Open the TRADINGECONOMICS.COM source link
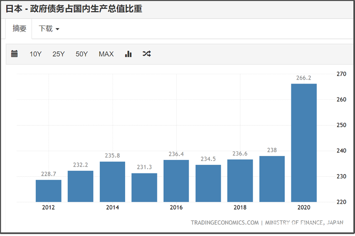This screenshot has height=236, width=355. point(224,222)
